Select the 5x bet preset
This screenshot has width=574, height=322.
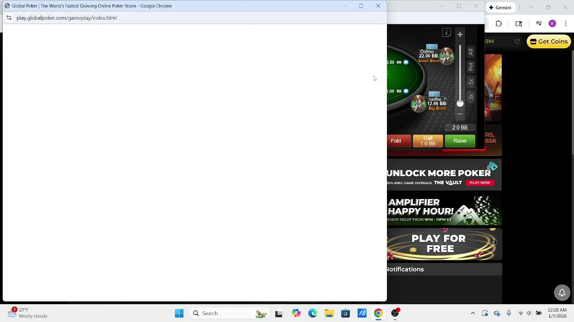[x=471, y=81]
